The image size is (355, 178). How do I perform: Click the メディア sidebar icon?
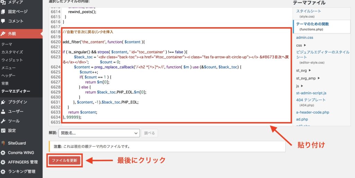pos(3,2)
